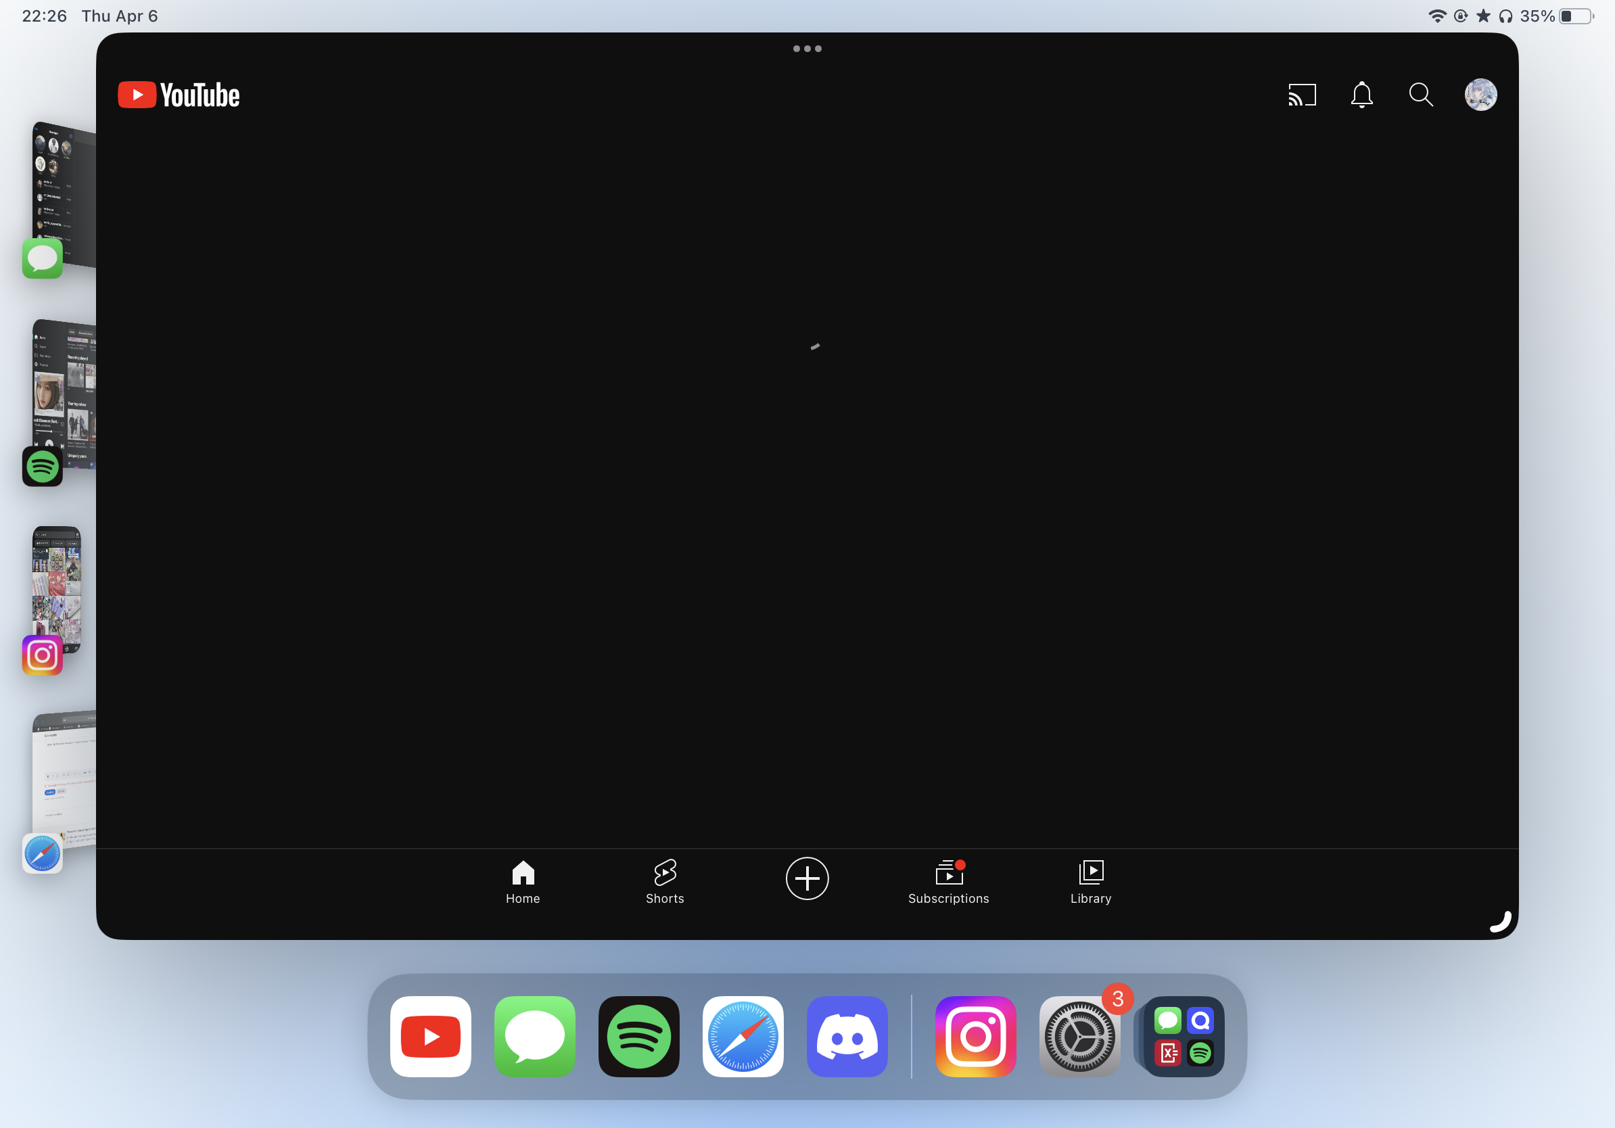
Task: Switch to the Shorts tab
Action: [x=664, y=880]
